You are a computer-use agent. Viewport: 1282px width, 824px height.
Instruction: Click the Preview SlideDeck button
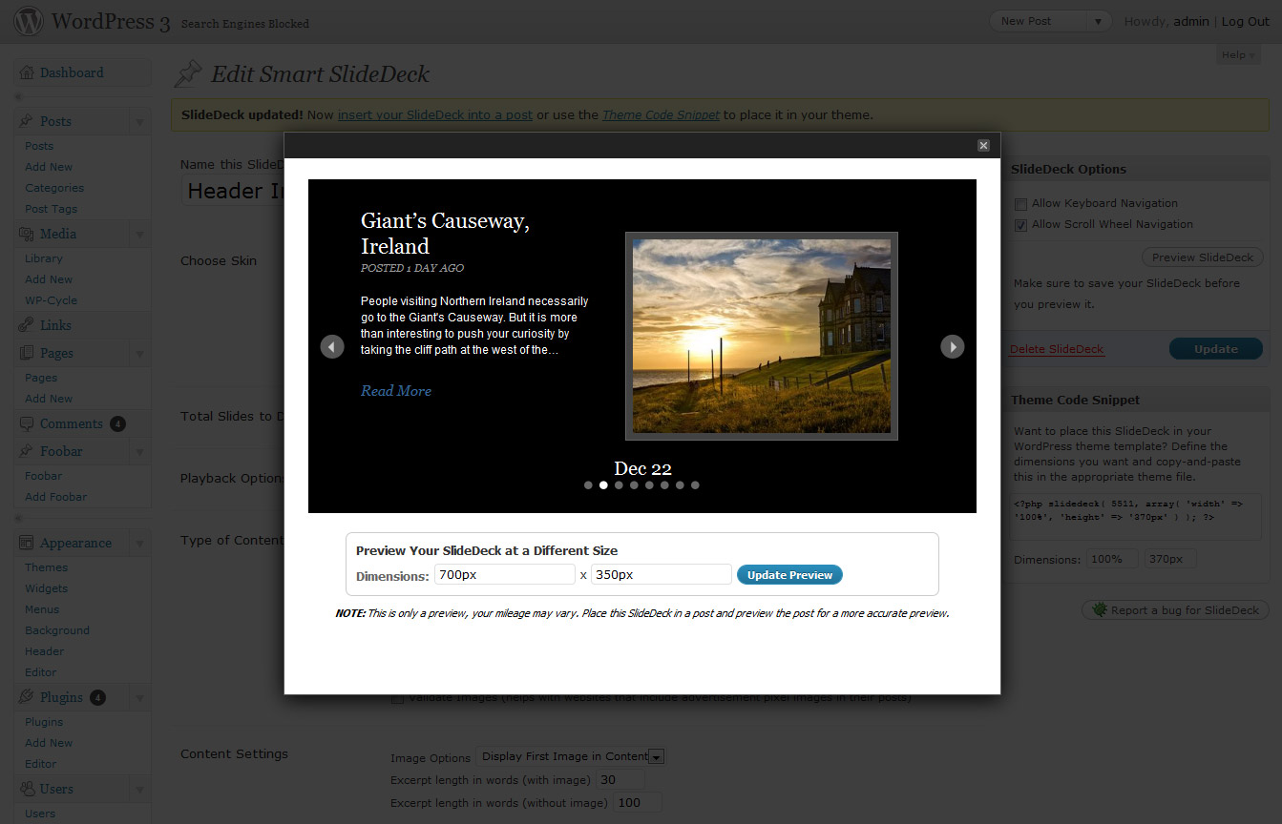point(1203,257)
